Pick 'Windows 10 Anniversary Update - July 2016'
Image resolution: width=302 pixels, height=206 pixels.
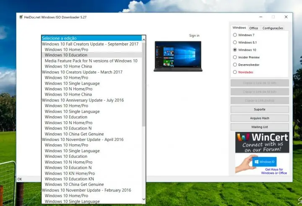(x=92, y=100)
